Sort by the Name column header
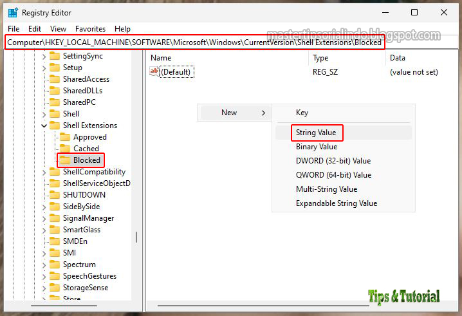This screenshot has width=462, height=316. point(228,58)
